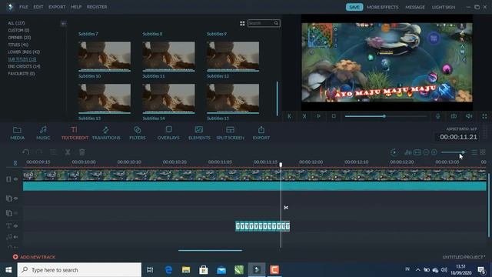
Task: Open the REGISTER menu item
Action: [97, 7]
